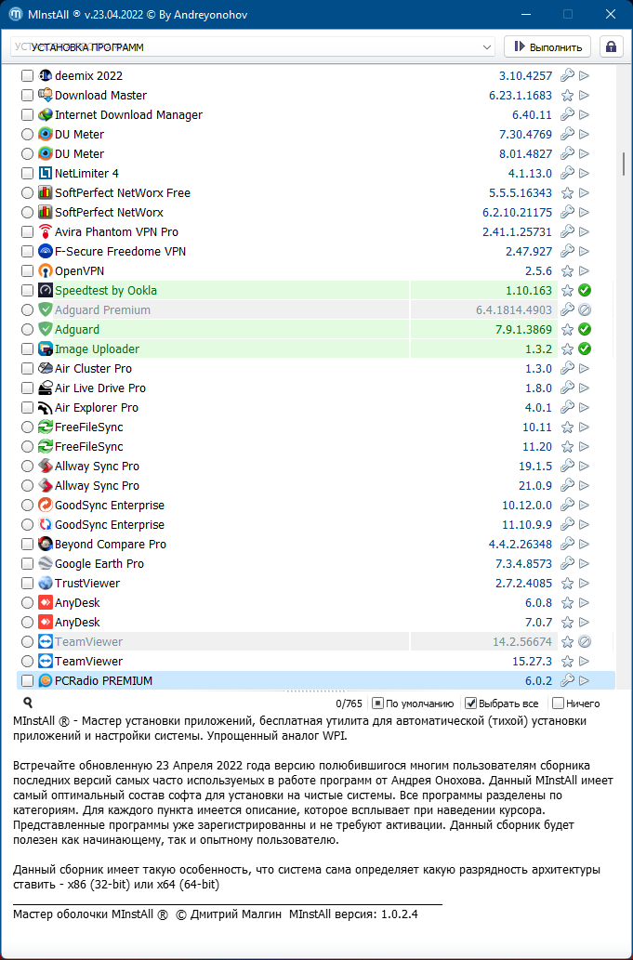Click the play arrow for NetLimiter 4
Viewport: 633px width, 960px height.
click(x=585, y=173)
